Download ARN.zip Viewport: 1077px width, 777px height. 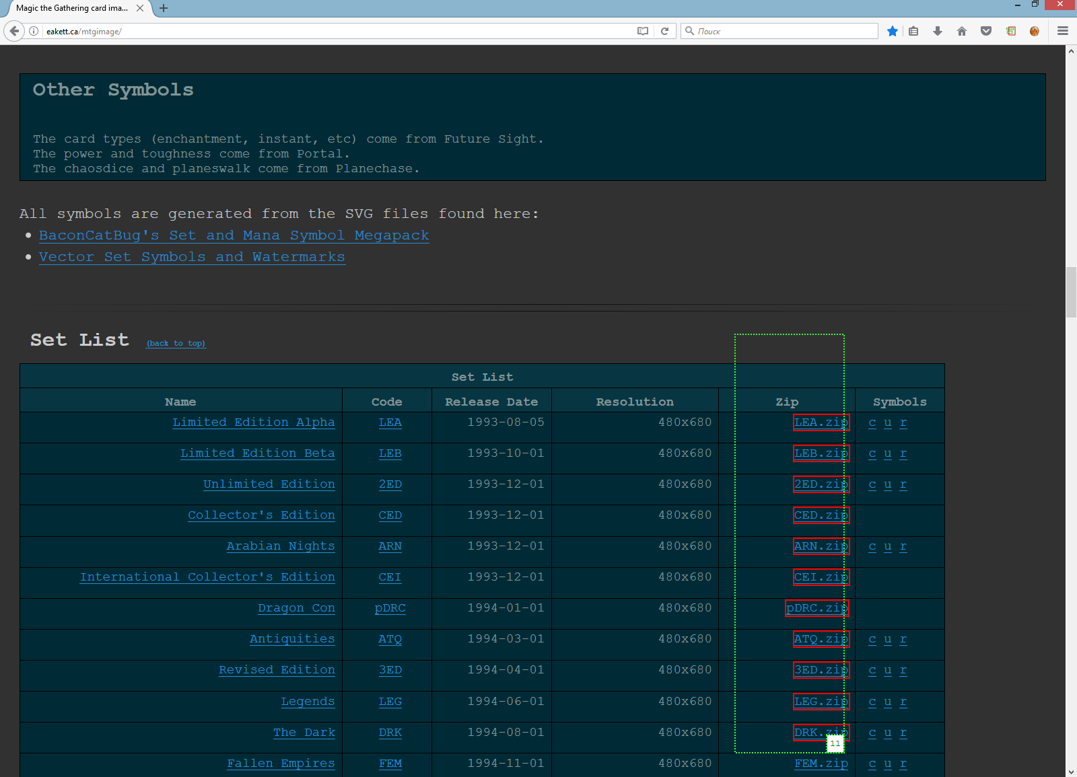click(821, 546)
